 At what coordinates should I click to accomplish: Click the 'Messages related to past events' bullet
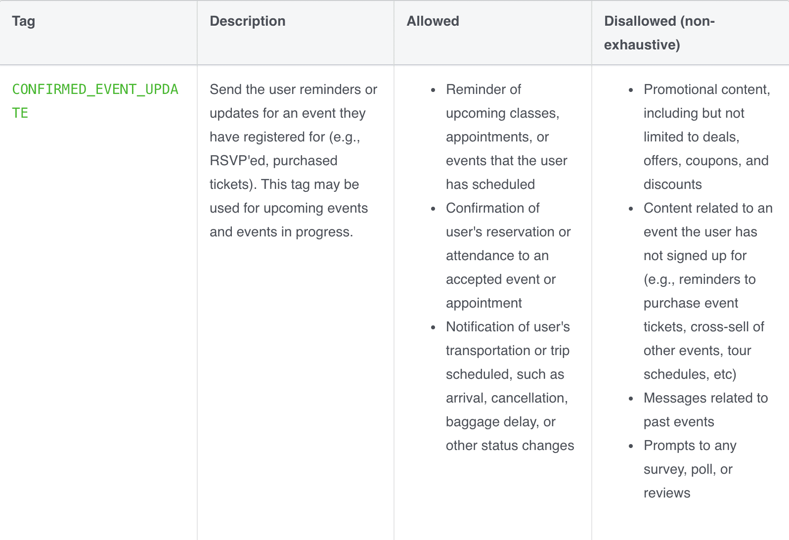705,409
